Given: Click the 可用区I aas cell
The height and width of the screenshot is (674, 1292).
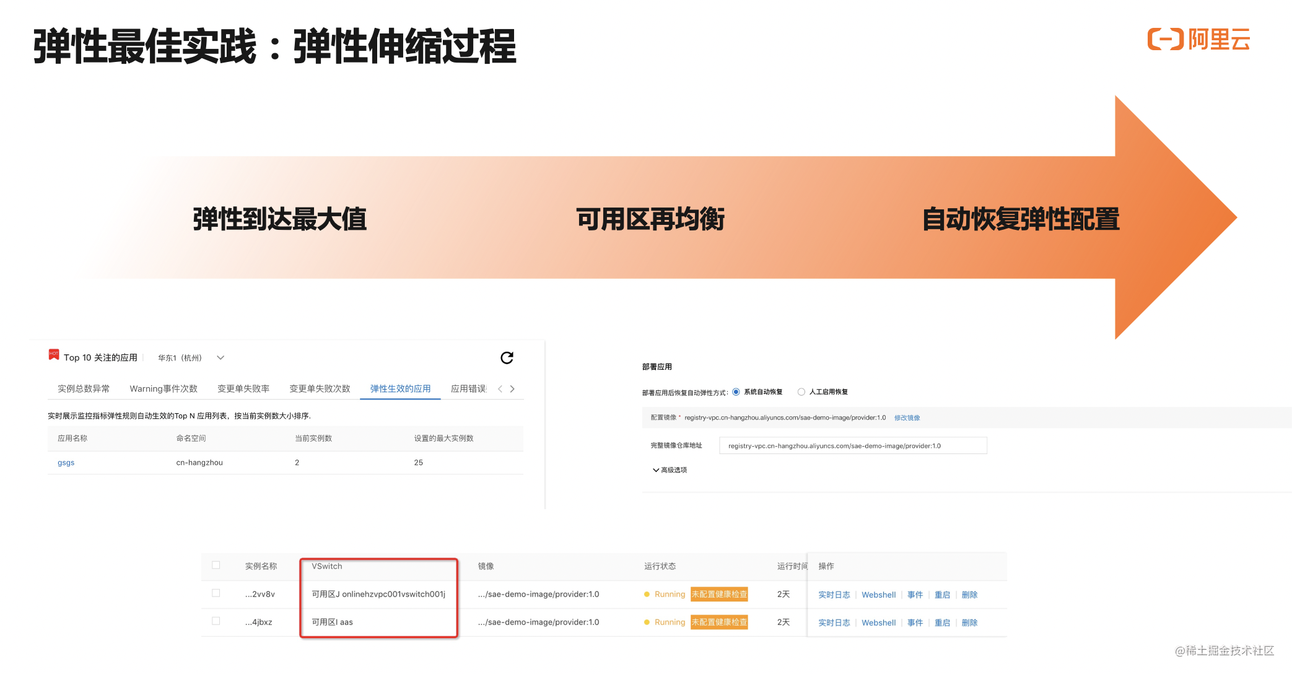Looking at the screenshot, I should coord(332,622).
